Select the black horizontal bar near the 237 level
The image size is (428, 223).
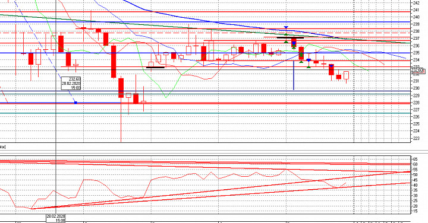290,37
